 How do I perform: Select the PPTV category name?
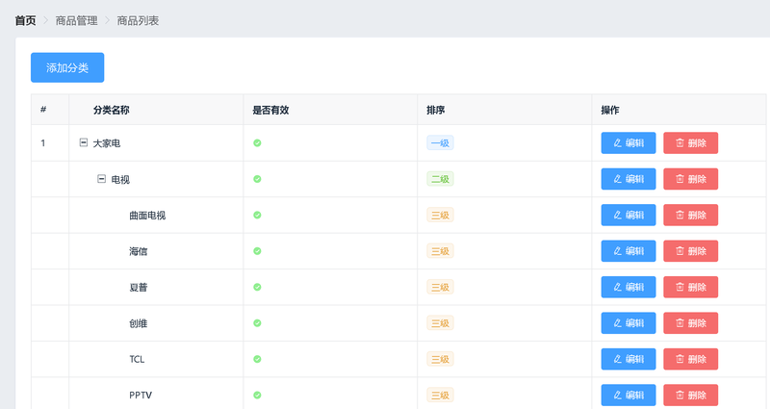[141, 396]
